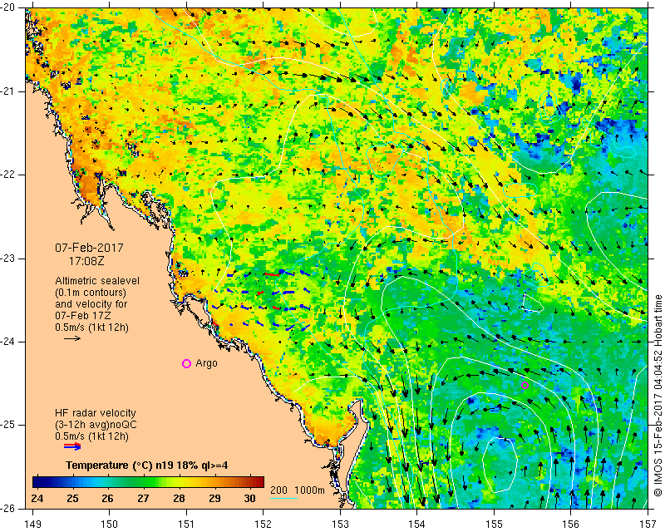Image resolution: width=665 pixels, height=532 pixels.
Task: Click the time label 17:08Z
Action: (x=86, y=261)
